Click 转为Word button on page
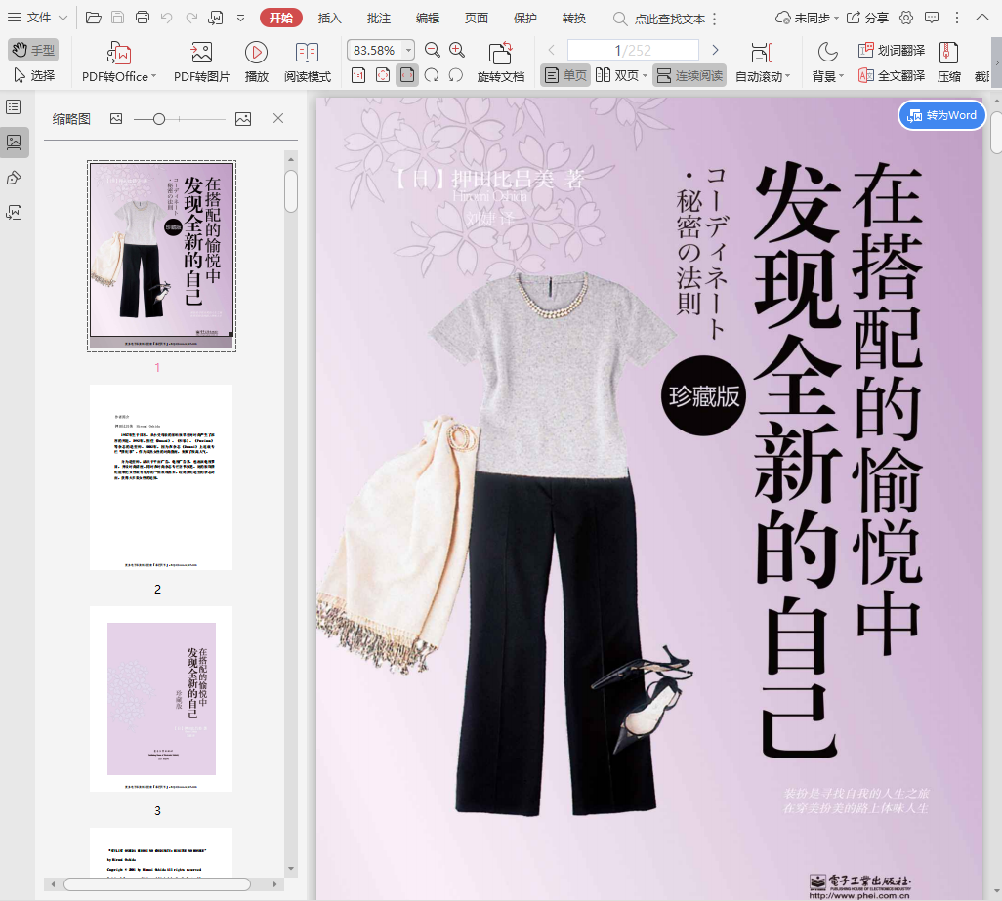This screenshot has width=1002, height=901. tap(941, 115)
